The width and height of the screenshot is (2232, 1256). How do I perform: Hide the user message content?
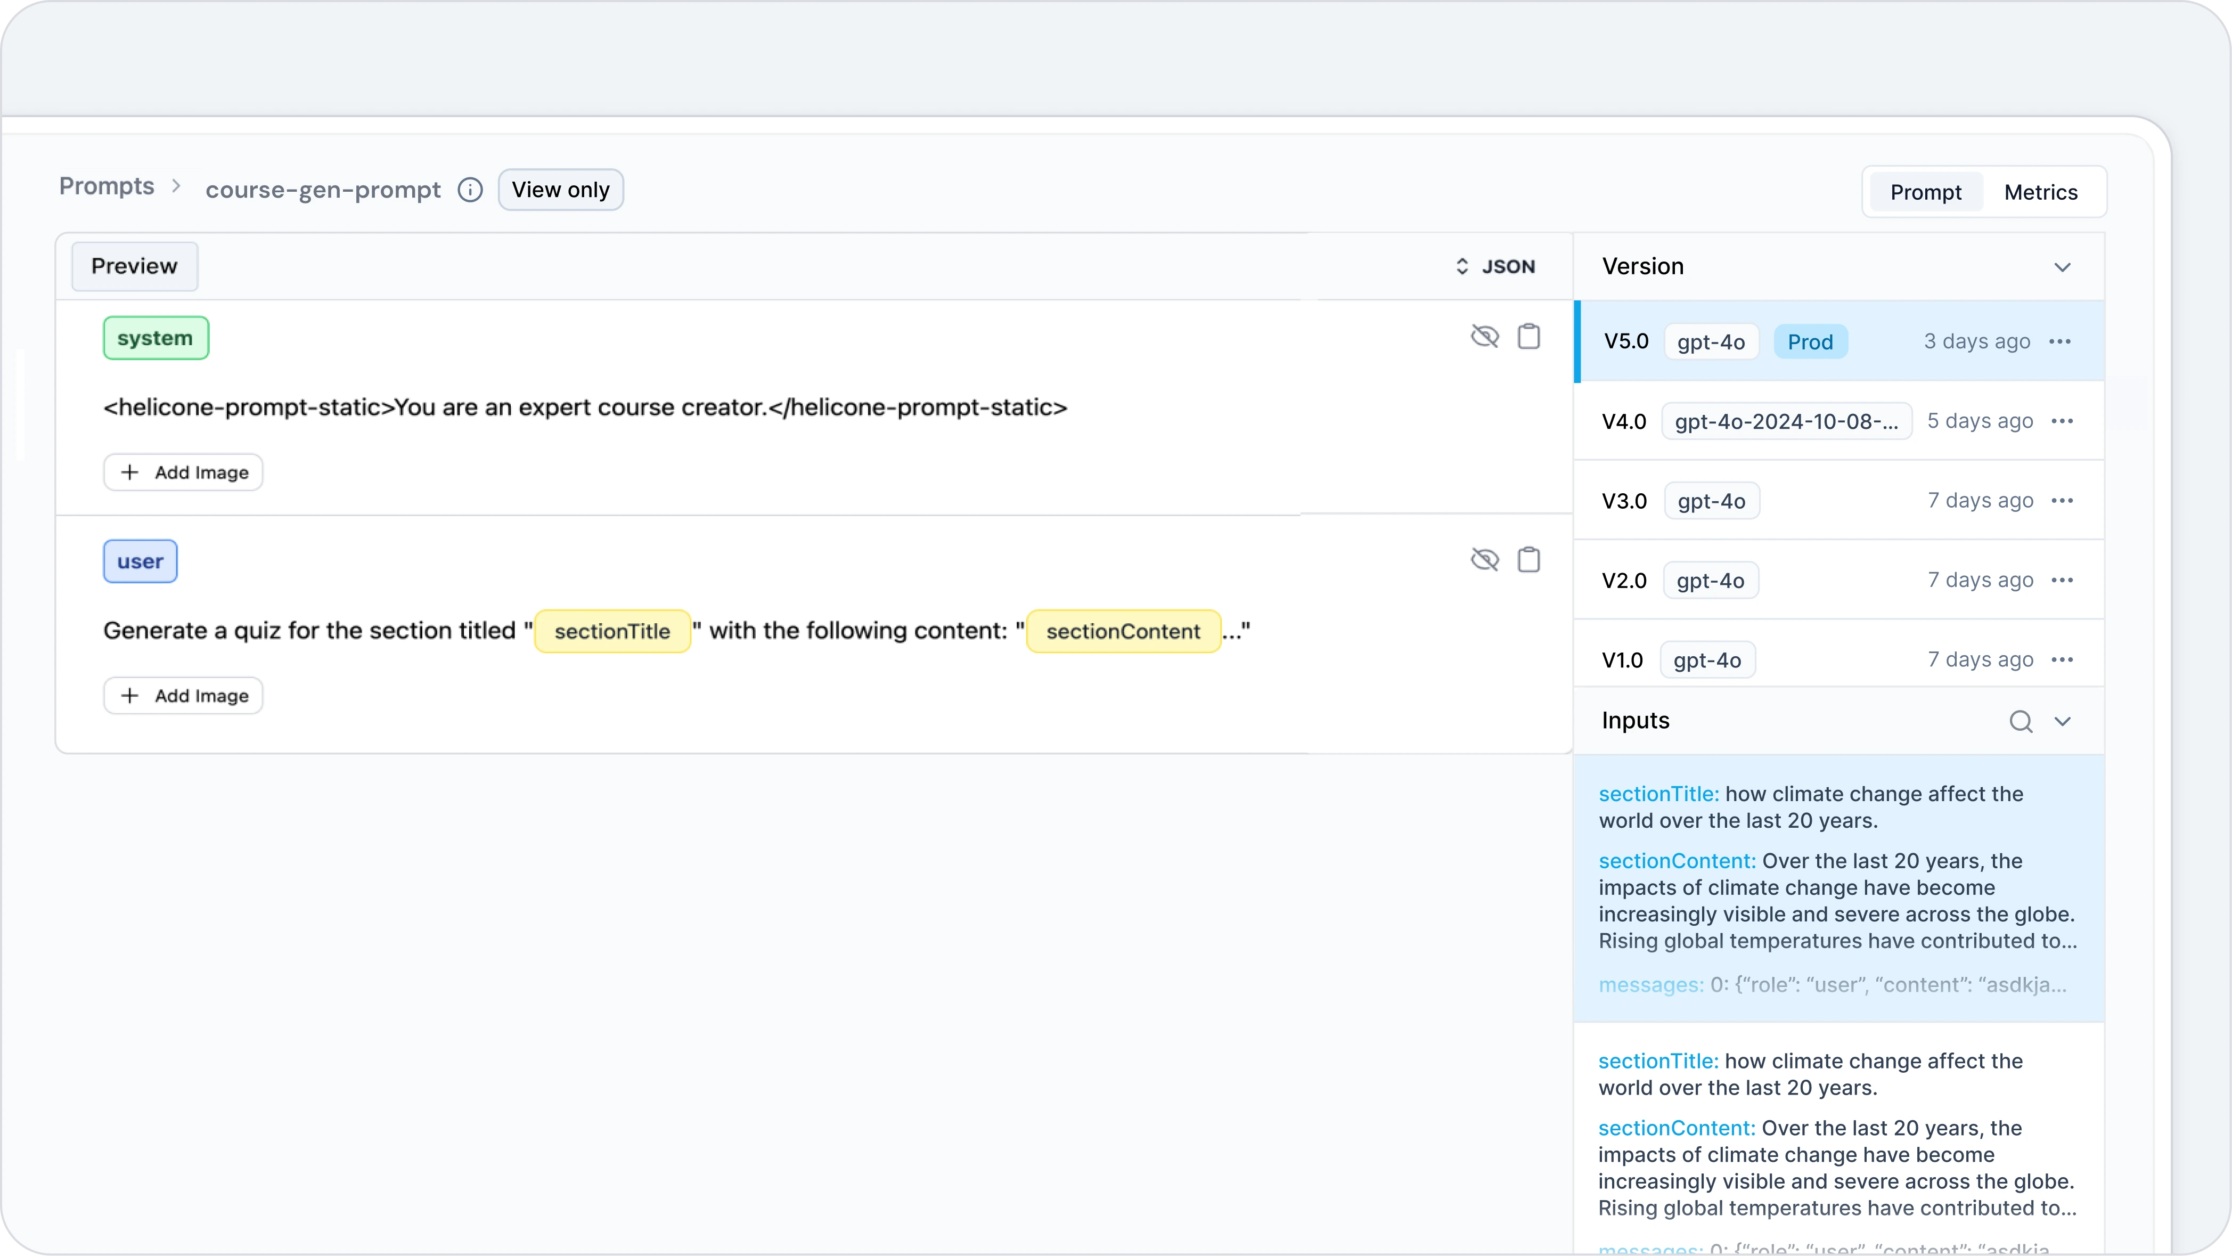1484,559
